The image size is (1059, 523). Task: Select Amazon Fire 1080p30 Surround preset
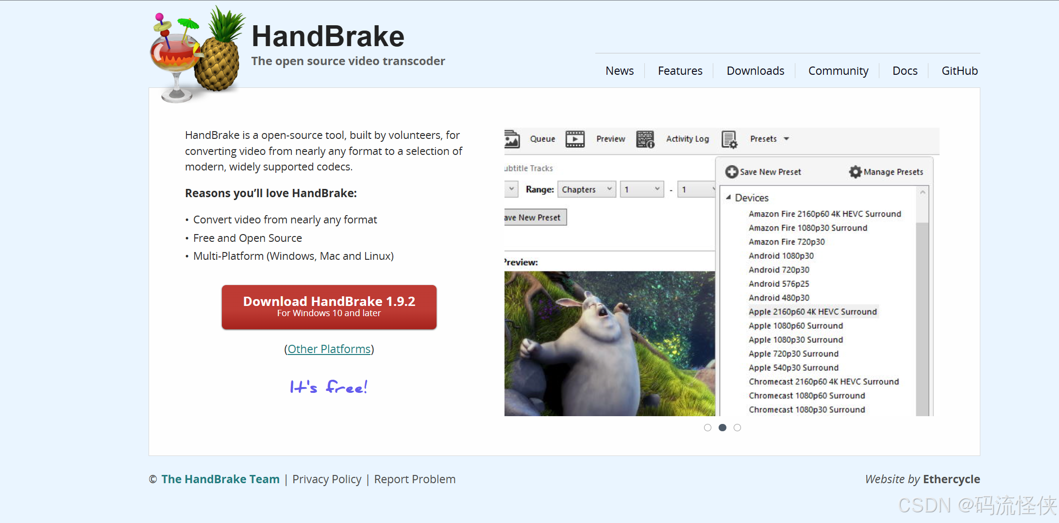807,228
